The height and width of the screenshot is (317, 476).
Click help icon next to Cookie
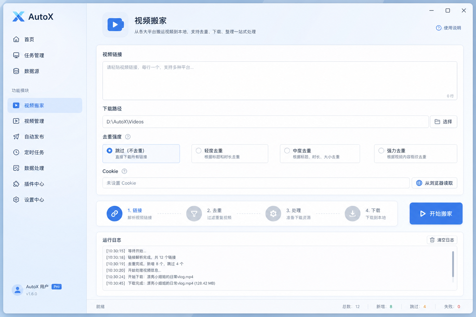124,171
